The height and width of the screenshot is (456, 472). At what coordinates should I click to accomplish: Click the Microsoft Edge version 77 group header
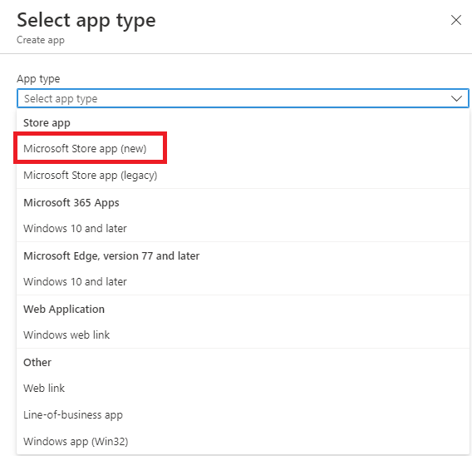coord(111,256)
